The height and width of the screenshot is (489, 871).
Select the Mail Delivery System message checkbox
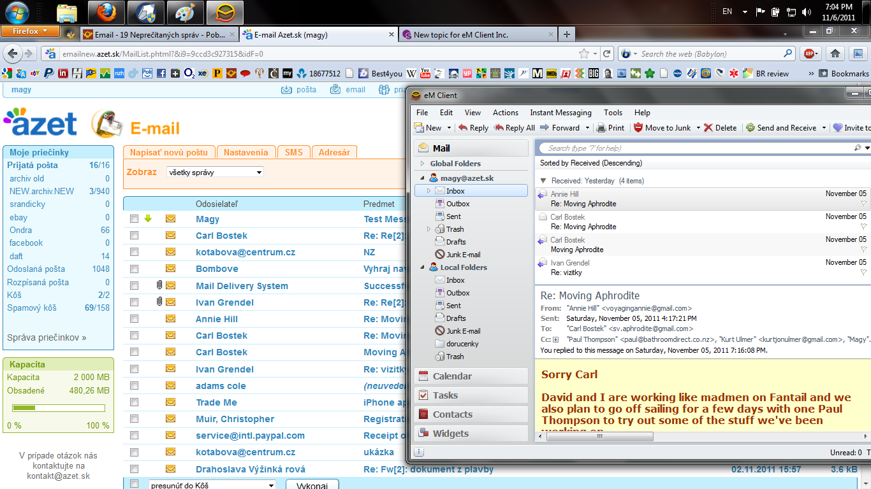[134, 285]
